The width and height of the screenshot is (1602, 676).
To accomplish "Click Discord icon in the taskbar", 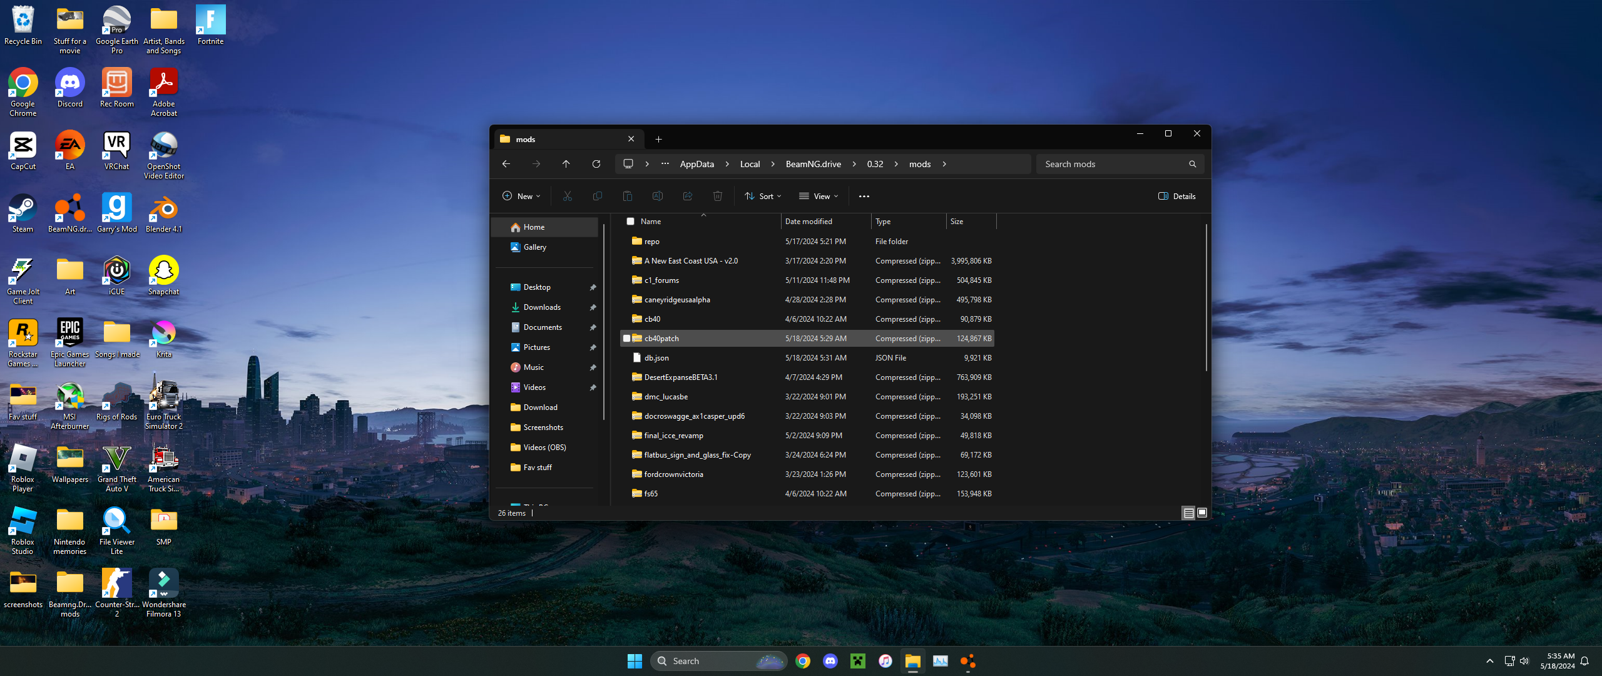I will [x=830, y=661].
